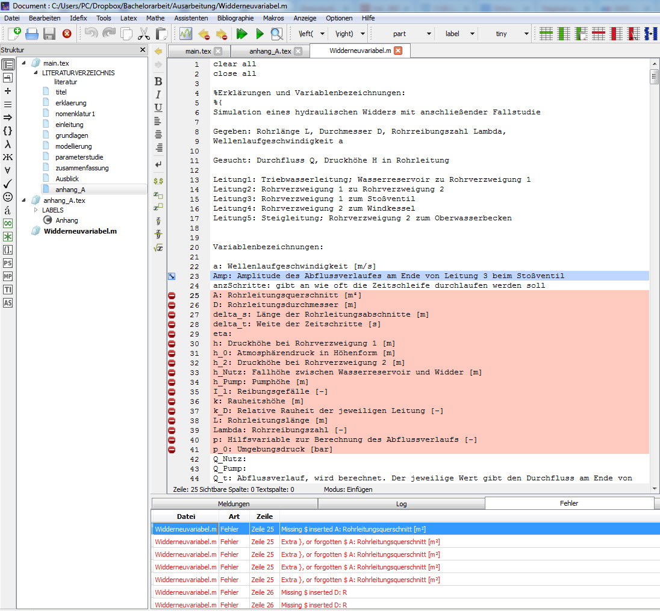Screen dimensions: 660x611
Task: Select einleitung in structure tree
Action: tap(69, 125)
